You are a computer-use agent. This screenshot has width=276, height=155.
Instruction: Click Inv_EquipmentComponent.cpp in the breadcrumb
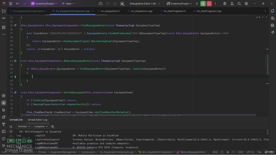coord(116,152)
